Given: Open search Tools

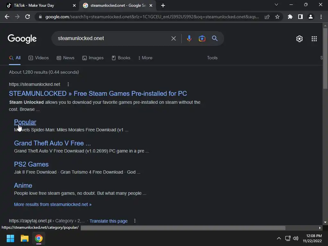Looking at the screenshot, I should [212, 58].
